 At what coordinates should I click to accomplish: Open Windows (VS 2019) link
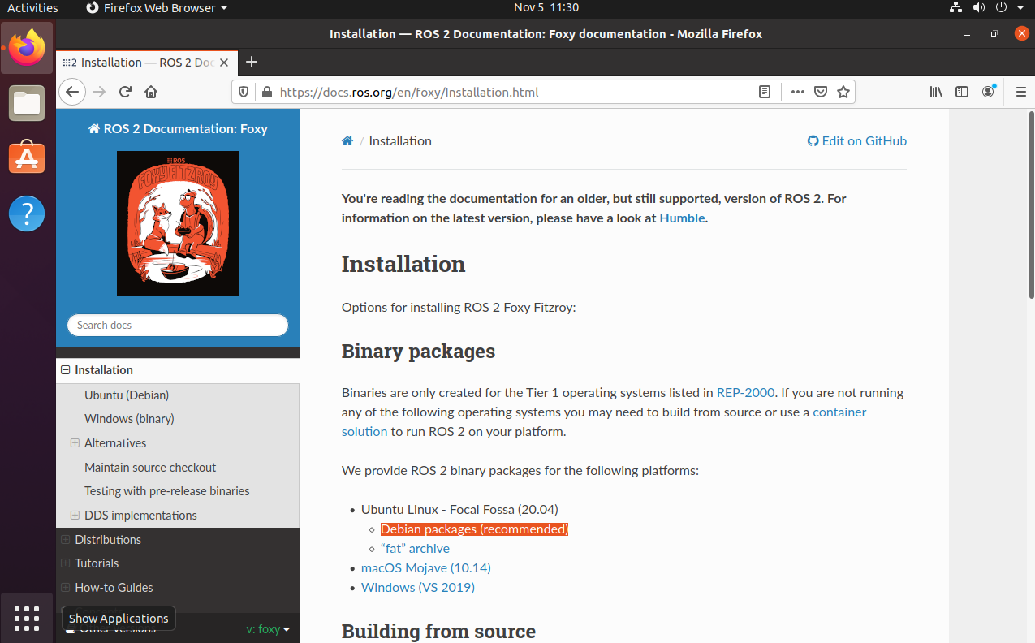click(x=418, y=587)
